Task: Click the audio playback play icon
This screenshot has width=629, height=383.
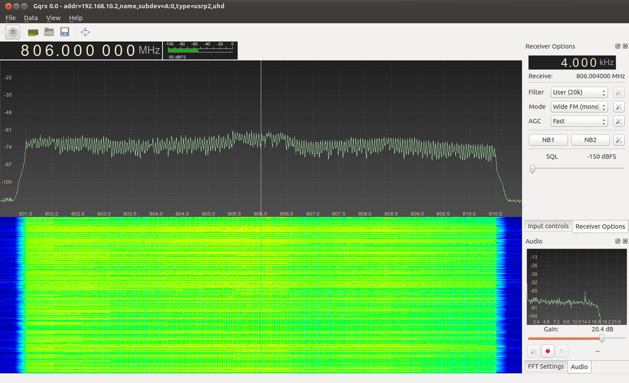Action: 561,350
